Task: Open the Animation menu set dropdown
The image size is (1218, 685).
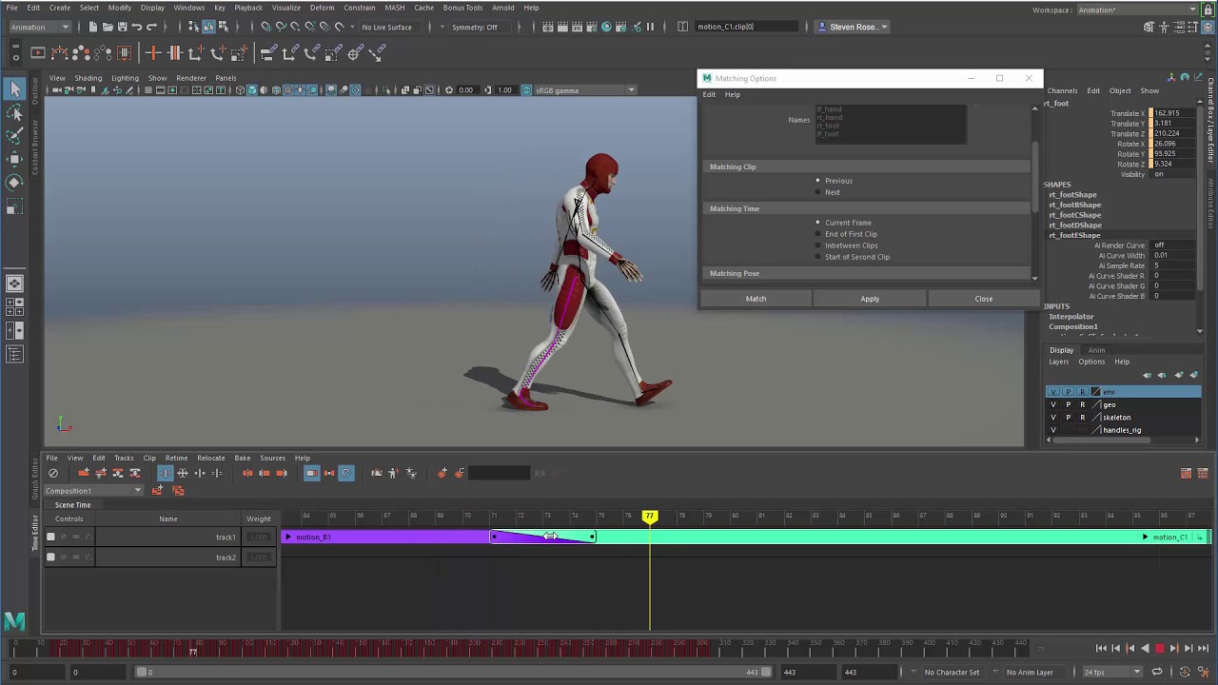Action: pyautogui.click(x=39, y=27)
